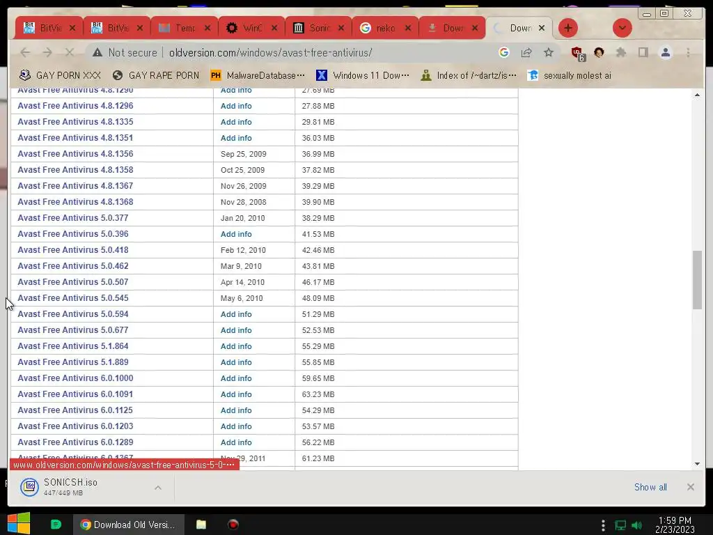Open the Index of /~dartz/is… bookmark
Viewport: 713px width, 535px height.
click(469, 75)
